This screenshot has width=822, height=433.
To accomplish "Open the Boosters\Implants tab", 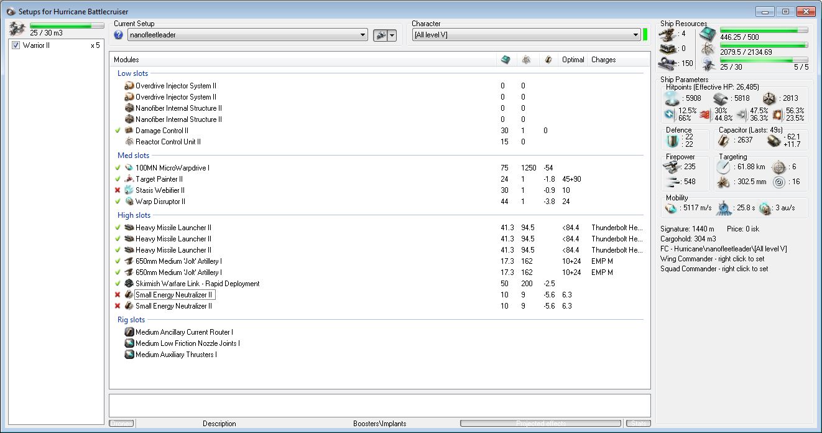I will coord(380,424).
